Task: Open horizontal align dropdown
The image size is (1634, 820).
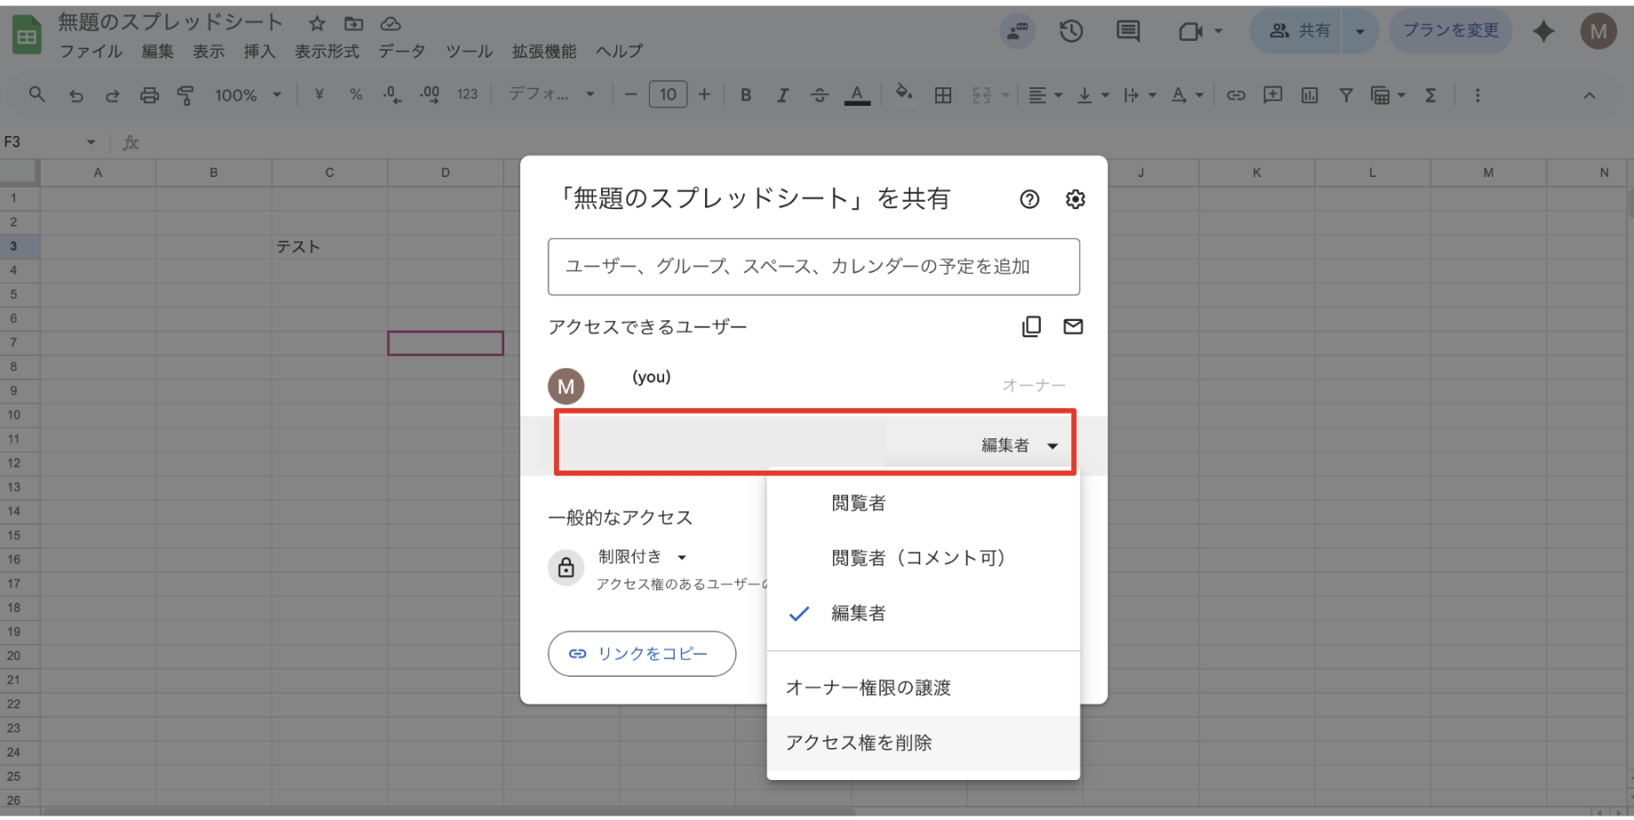Action: [x=1045, y=95]
